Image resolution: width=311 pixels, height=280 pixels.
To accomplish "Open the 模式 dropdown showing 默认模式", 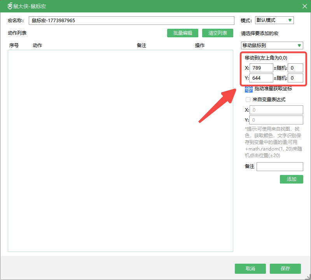I will (x=274, y=20).
